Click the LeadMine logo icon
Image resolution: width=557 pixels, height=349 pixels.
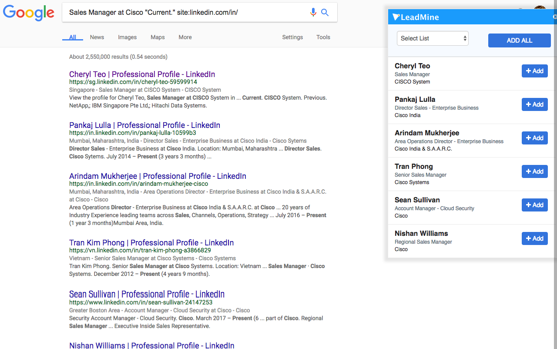click(396, 17)
